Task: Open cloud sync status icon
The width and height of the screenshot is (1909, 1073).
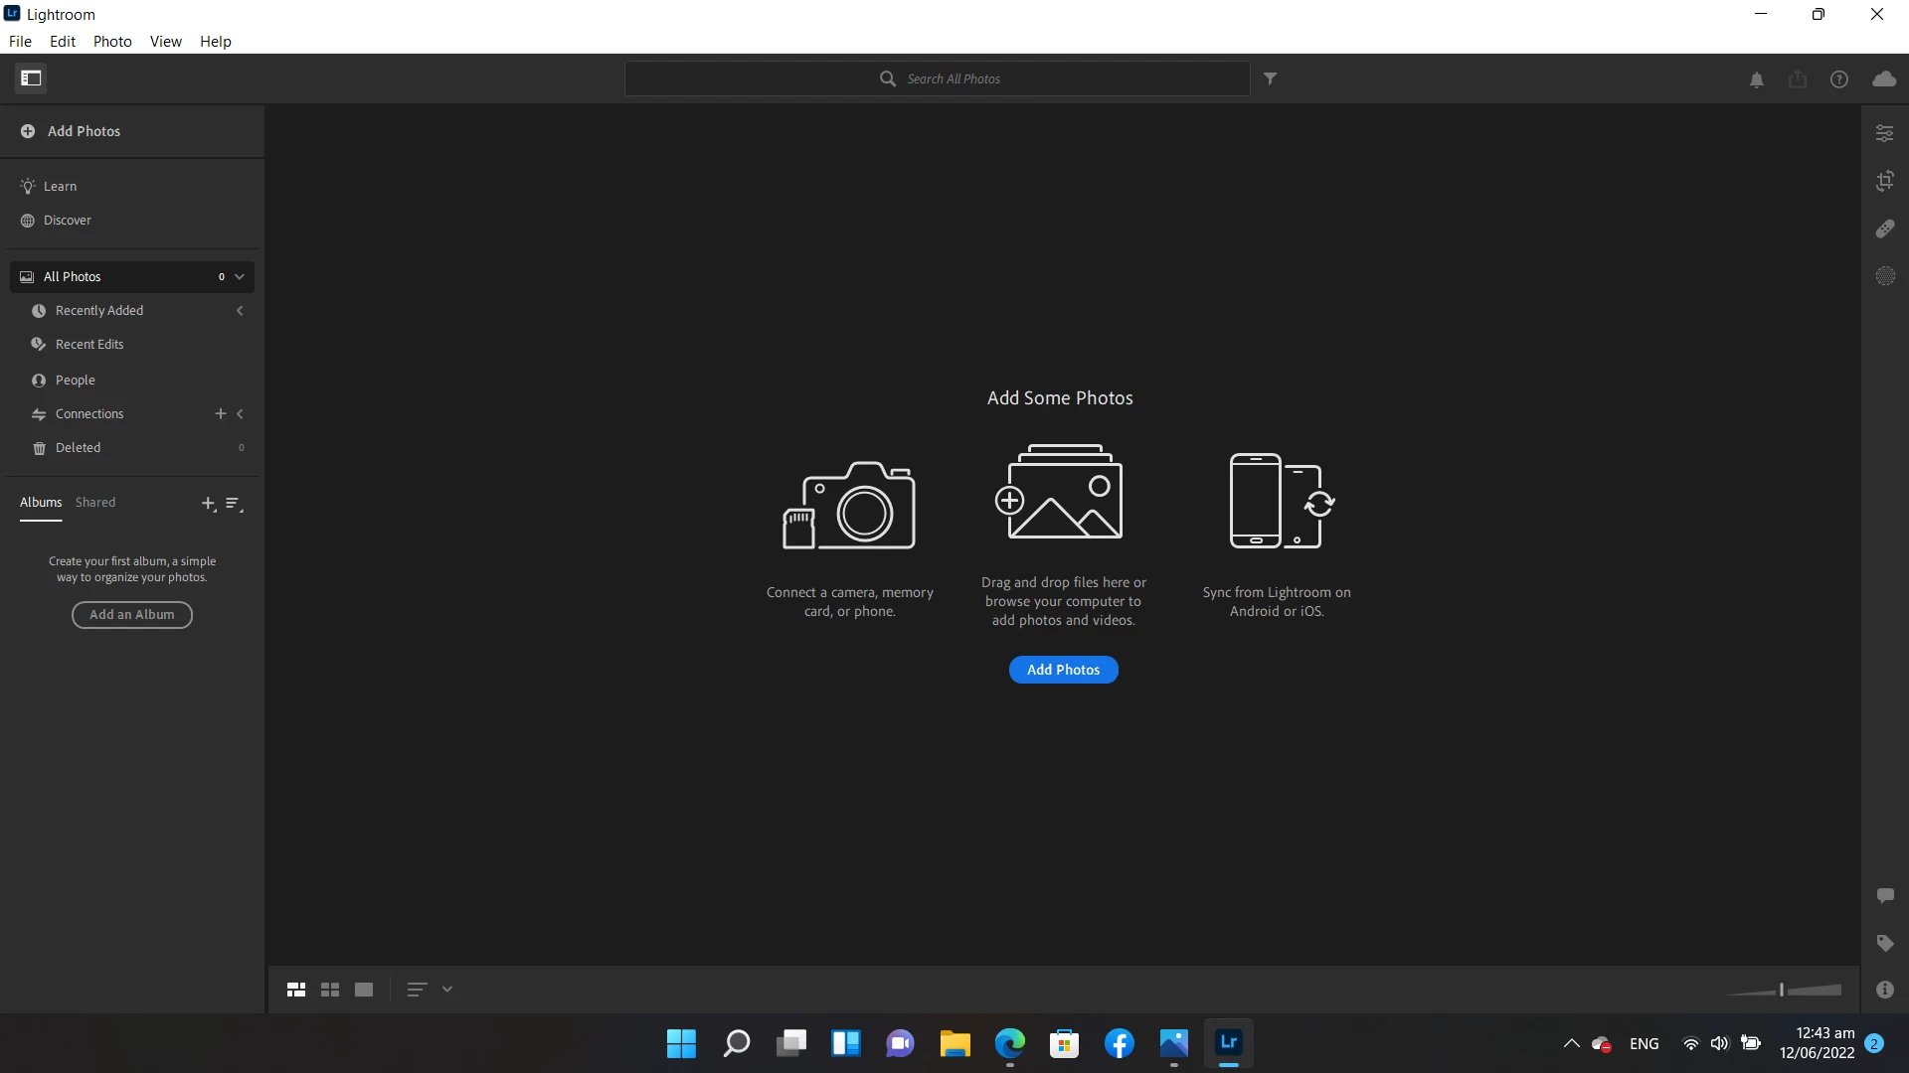Action: (x=1883, y=79)
